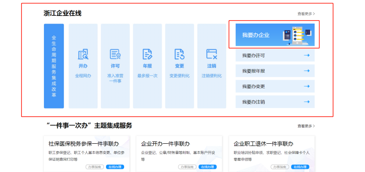Expand 查看更多 for 一件事一次办 section

[x=306, y=126]
